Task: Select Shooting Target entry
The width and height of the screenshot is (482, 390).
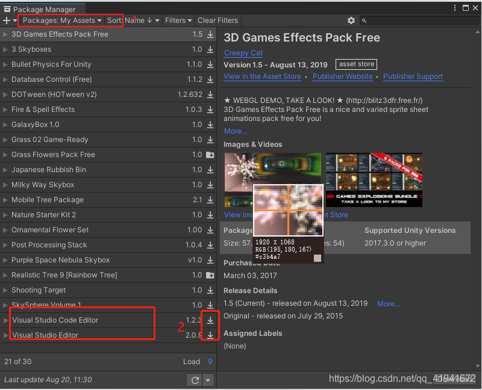Action: click(x=108, y=290)
